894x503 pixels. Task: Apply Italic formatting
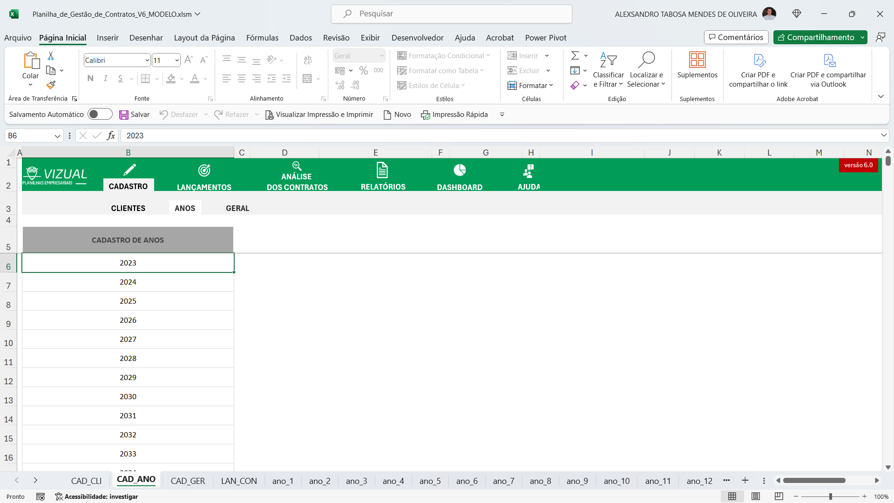105,78
